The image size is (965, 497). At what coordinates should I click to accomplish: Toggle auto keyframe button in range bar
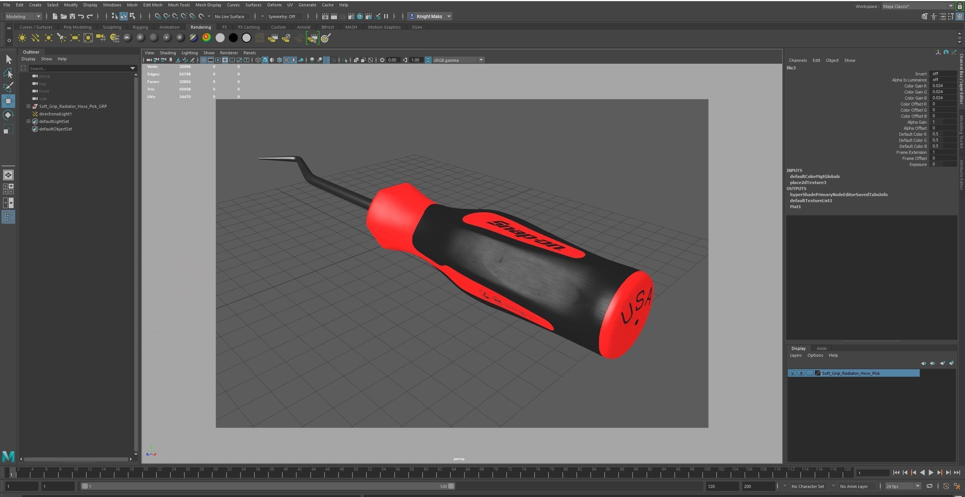click(946, 486)
